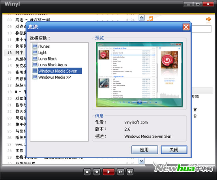Close the Winyl main window
The width and height of the screenshot is (217, 180).
[208, 4]
